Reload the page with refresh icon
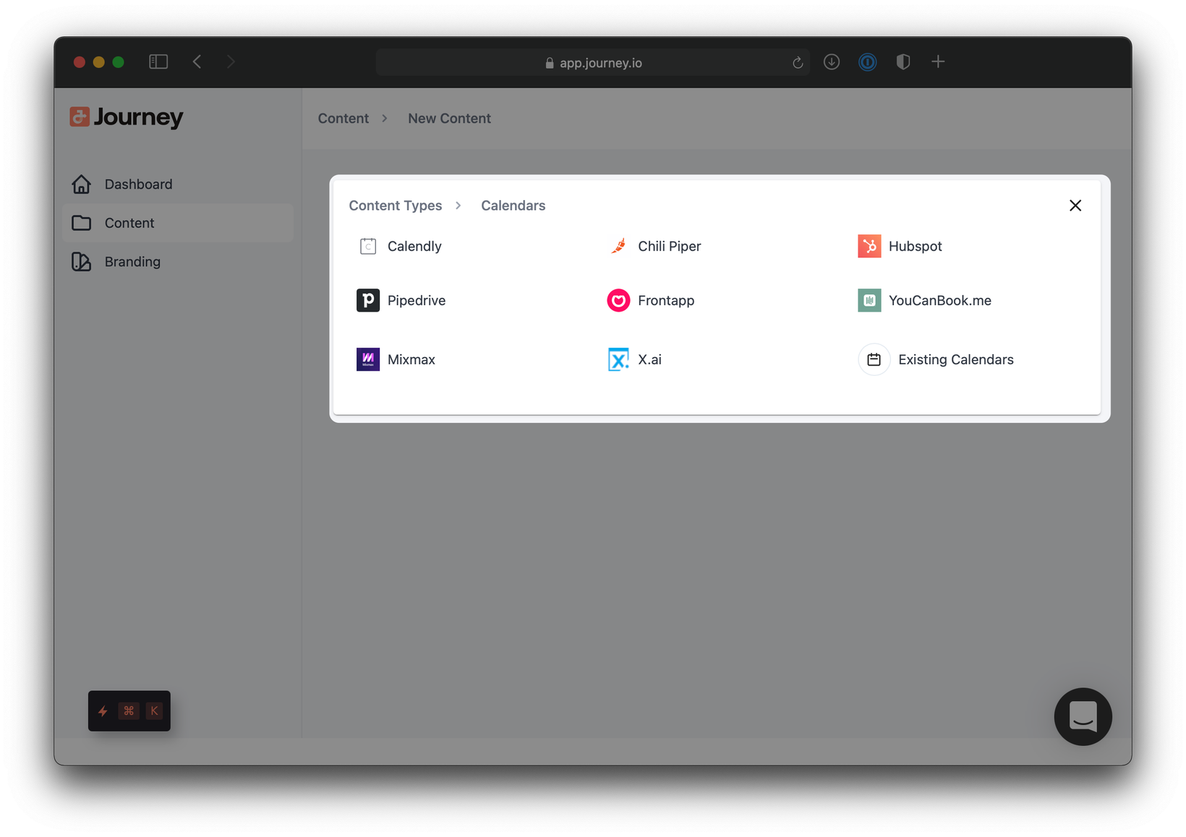The width and height of the screenshot is (1186, 837). pos(798,63)
